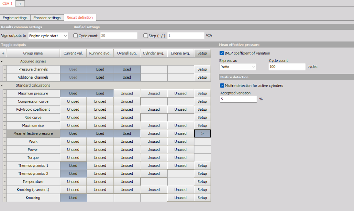Toggle Thermodynamics 1 Current val. cell

[73, 166]
